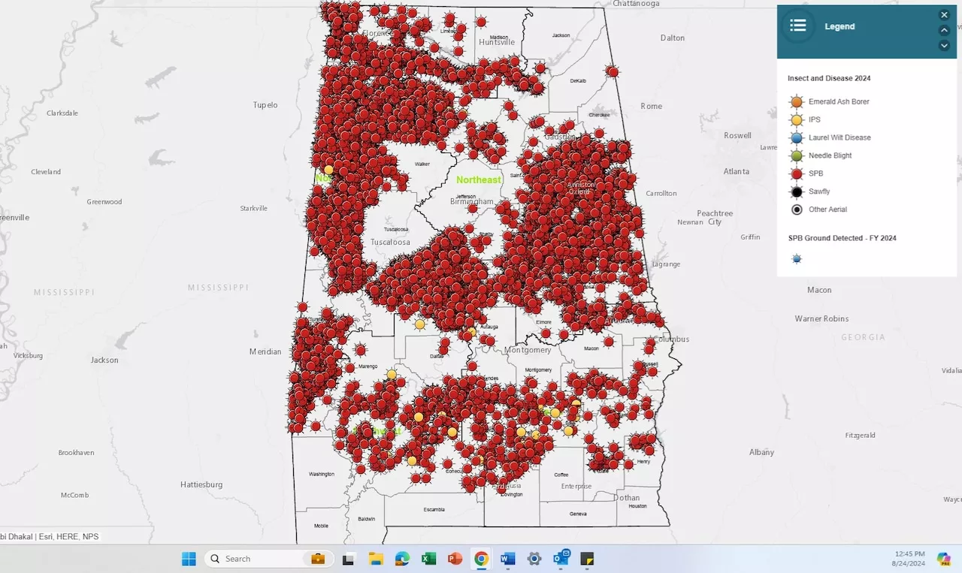The height and width of the screenshot is (573, 962).
Task: Open Copilot icon in system tray
Action: [x=944, y=559]
